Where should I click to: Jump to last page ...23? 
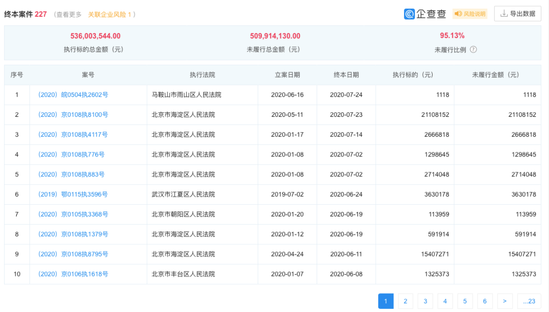(529, 301)
